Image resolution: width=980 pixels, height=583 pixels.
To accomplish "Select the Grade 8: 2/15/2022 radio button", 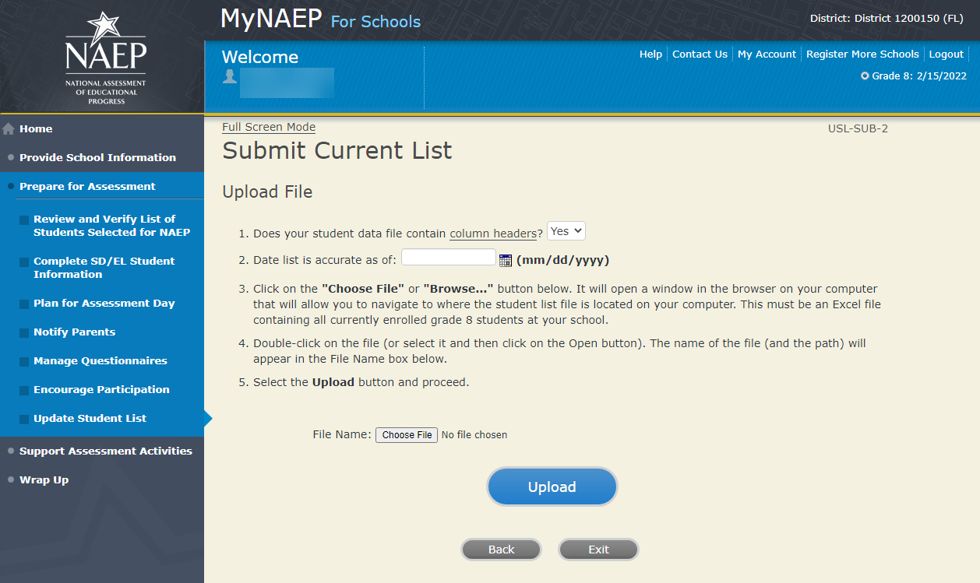I will pyautogui.click(x=865, y=76).
